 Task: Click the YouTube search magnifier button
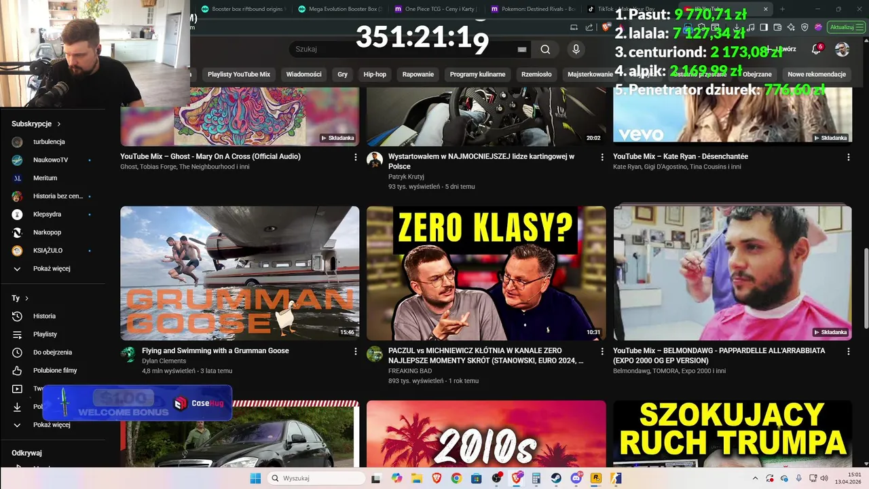(x=545, y=49)
